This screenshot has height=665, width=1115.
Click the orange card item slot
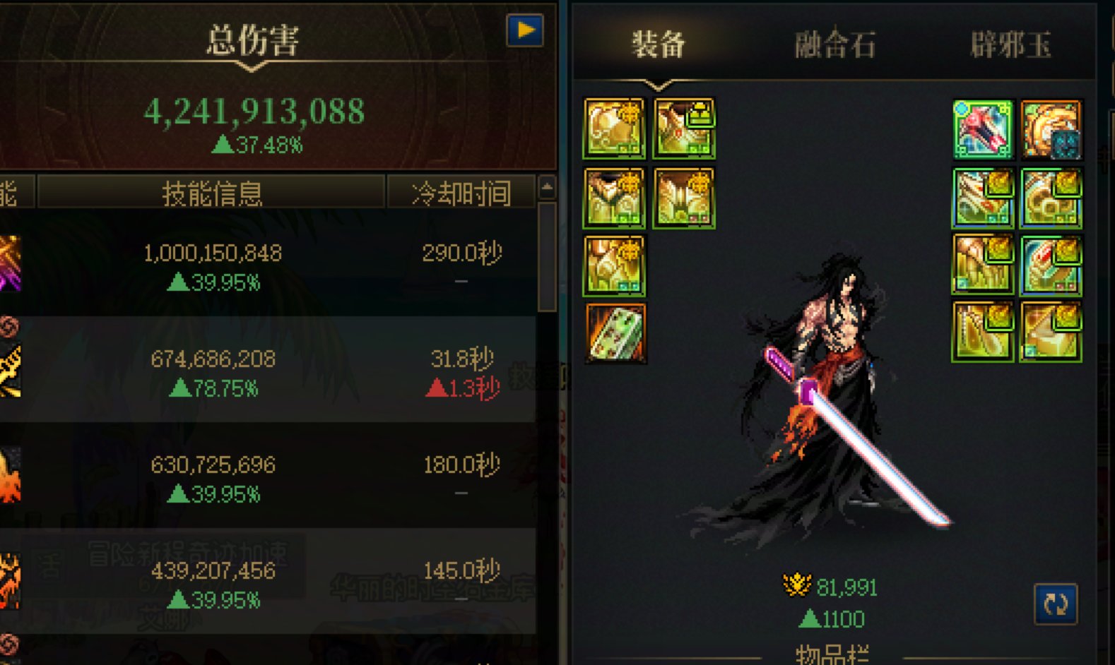tap(615, 334)
